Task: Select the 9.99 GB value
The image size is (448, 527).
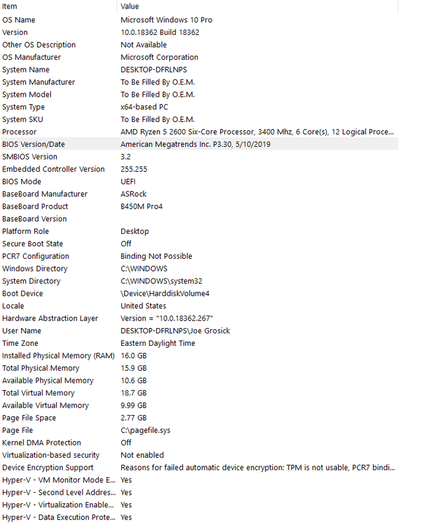Action: click(x=134, y=405)
